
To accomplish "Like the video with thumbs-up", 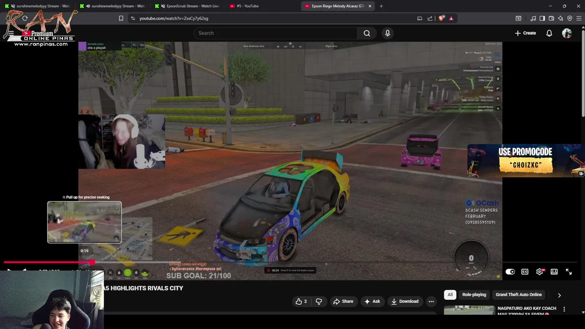I will tap(301, 301).
